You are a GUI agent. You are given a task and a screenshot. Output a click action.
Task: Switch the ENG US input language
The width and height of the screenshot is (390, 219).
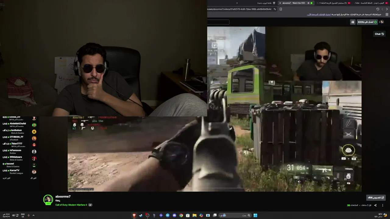tap(23, 215)
